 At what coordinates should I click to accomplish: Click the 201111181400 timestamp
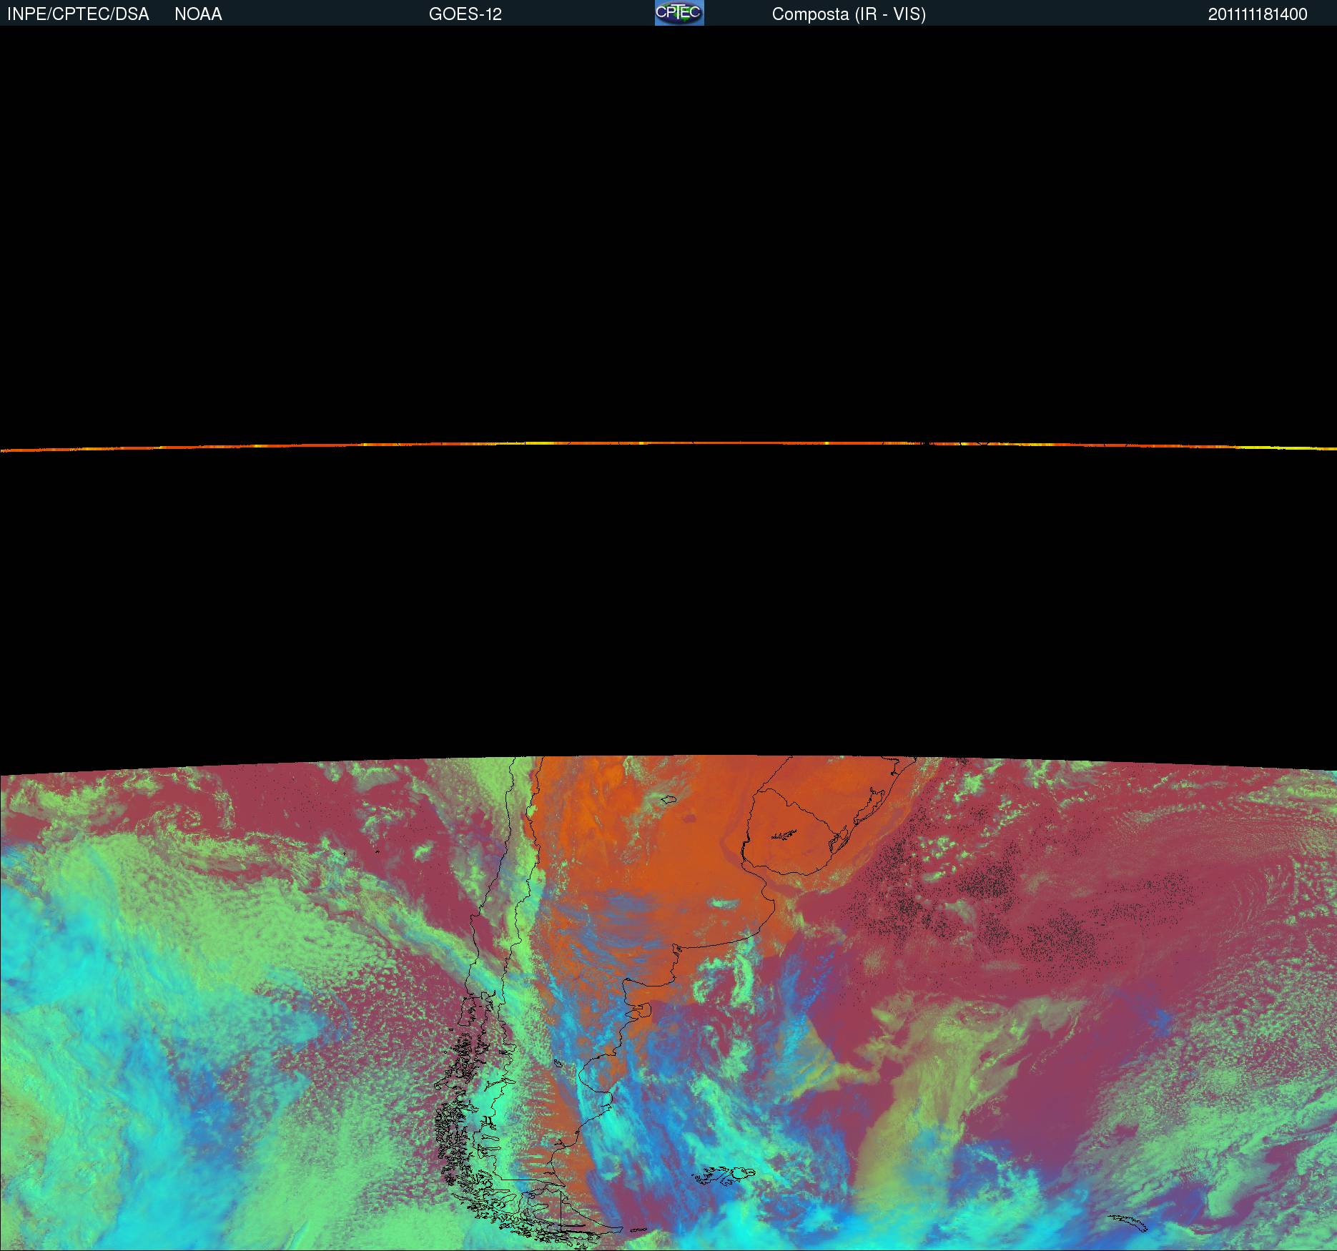tap(1257, 14)
